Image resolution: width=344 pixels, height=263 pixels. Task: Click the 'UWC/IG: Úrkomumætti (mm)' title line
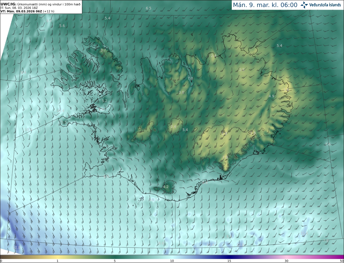[x=41, y=4]
